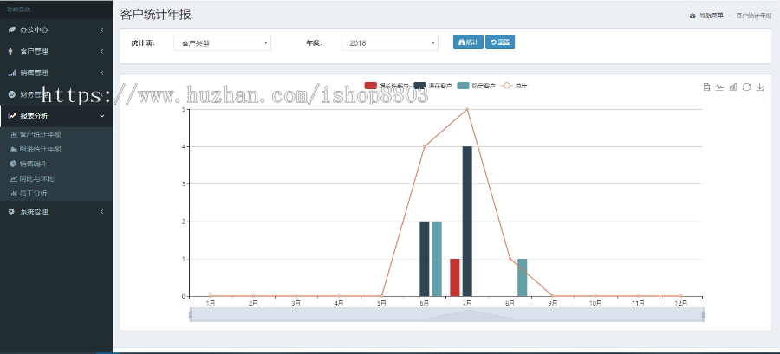Image resolution: width=780 pixels, height=354 pixels.
Task: Click the dark bar for 6月
Action: point(425,259)
